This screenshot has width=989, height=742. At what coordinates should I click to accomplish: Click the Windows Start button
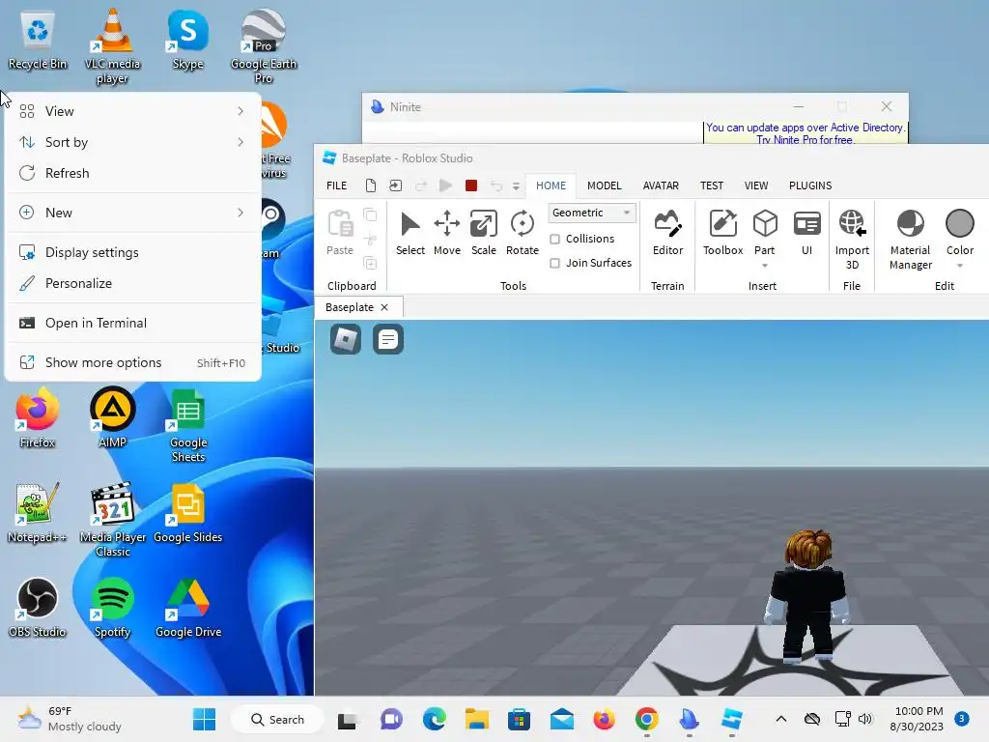[204, 719]
